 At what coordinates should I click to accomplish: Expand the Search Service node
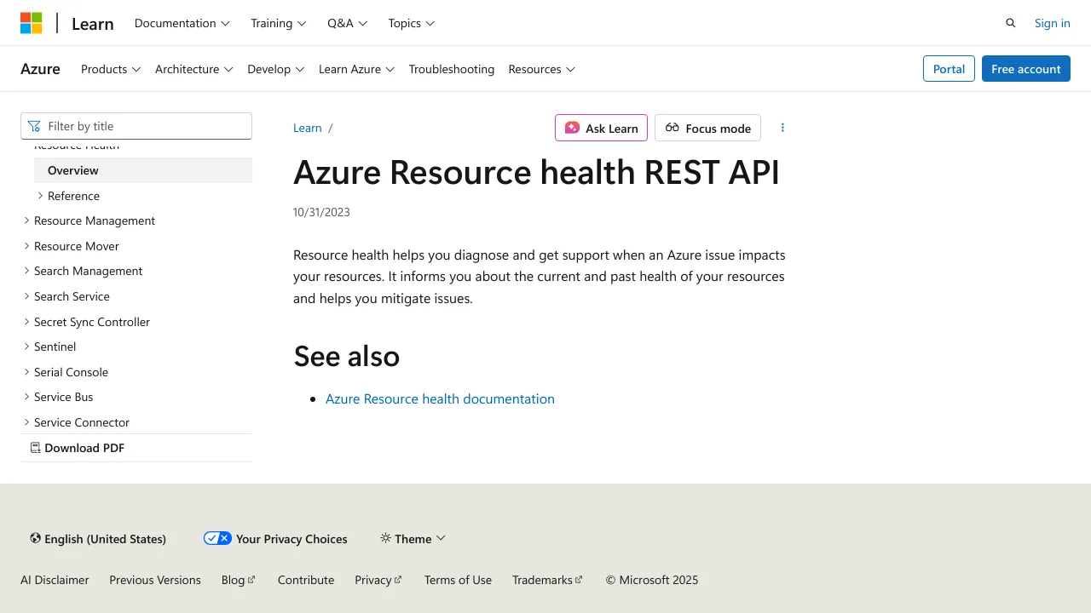click(26, 296)
